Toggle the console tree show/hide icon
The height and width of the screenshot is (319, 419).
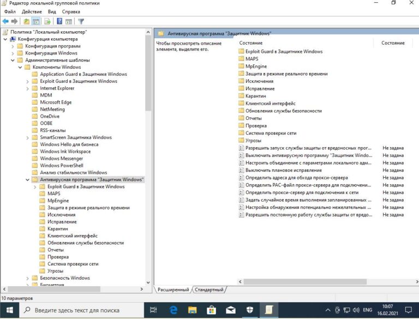tap(36, 21)
